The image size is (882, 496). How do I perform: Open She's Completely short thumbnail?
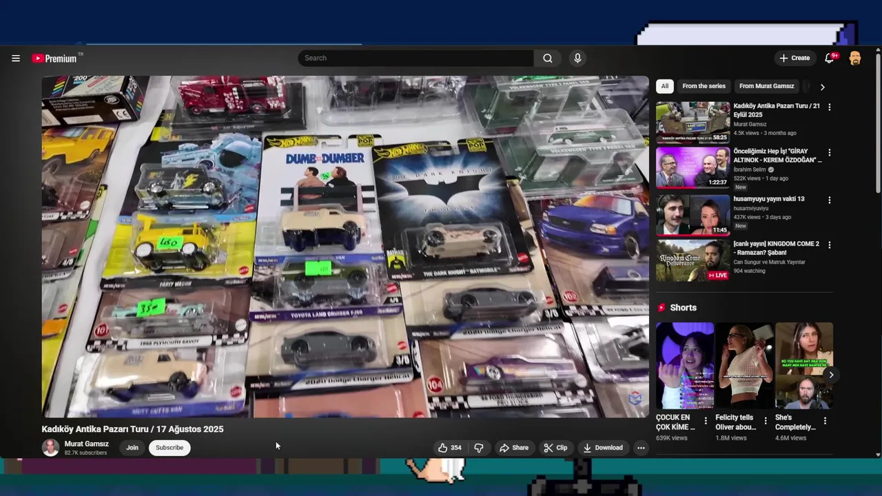804,366
